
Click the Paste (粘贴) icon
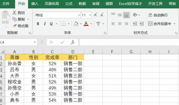pyautogui.click(x=6, y=15)
